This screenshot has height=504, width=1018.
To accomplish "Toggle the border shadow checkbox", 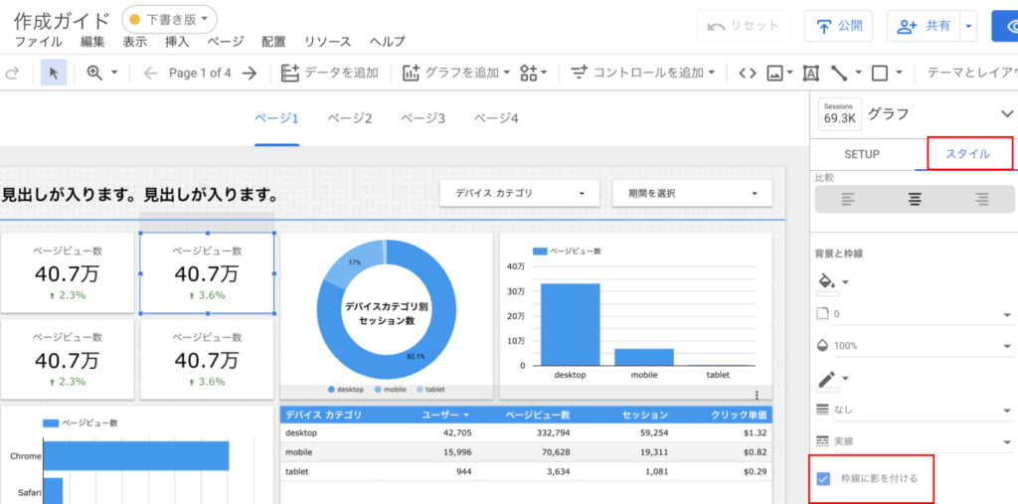I will [823, 479].
